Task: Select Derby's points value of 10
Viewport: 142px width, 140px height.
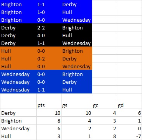Action: pos(49,113)
